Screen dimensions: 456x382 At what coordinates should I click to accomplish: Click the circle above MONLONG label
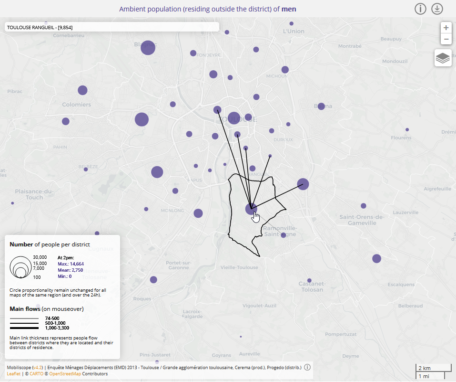pos(175,191)
